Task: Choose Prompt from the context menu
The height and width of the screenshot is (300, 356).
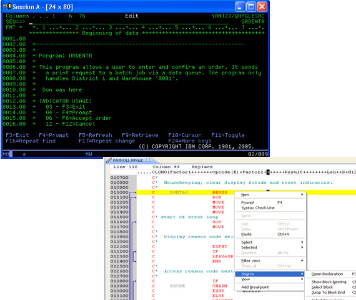Action: (270, 202)
